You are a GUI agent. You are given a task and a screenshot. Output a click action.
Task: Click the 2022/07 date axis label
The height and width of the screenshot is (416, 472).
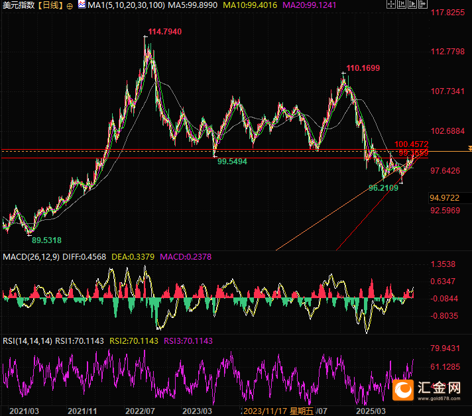tap(140, 411)
